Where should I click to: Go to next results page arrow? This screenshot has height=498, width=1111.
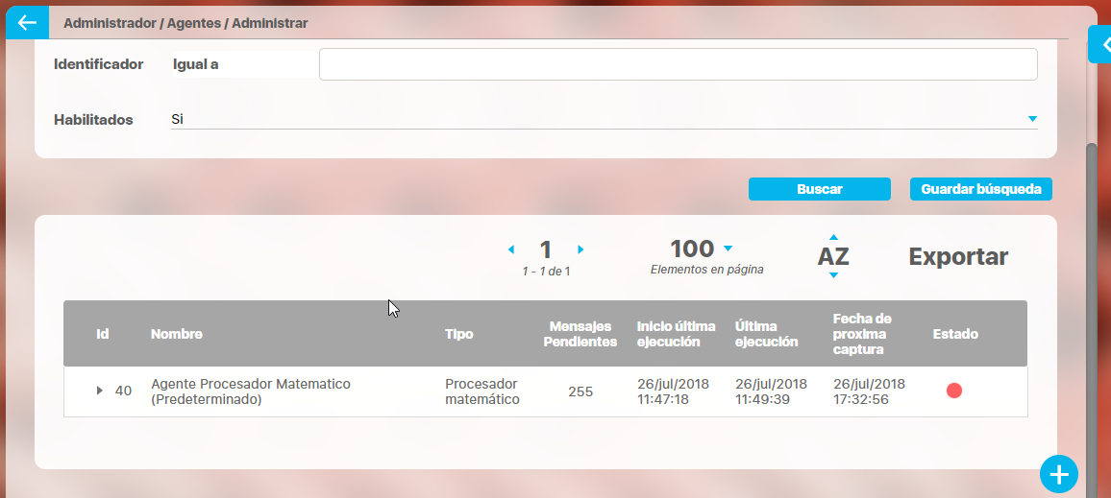(580, 249)
